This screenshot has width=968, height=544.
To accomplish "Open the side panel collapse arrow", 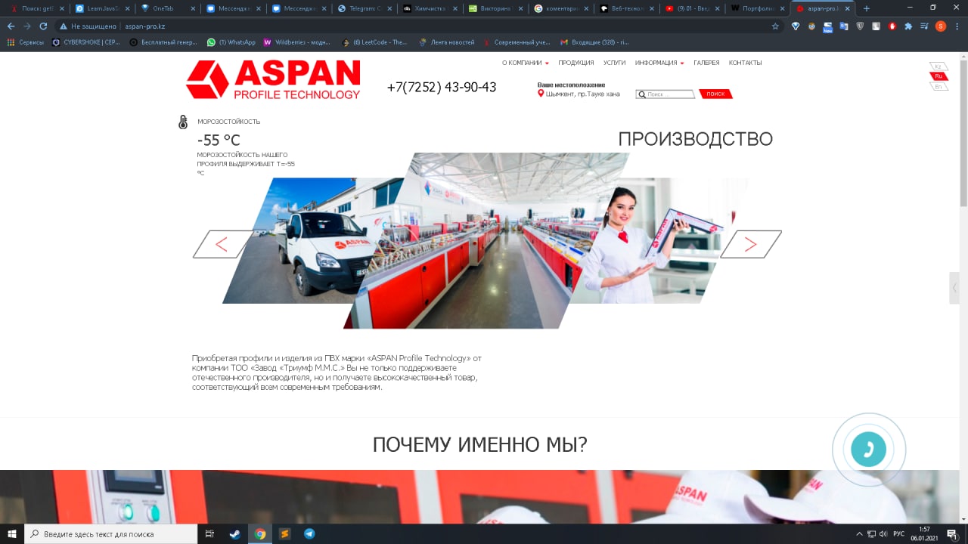I will (x=954, y=288).
